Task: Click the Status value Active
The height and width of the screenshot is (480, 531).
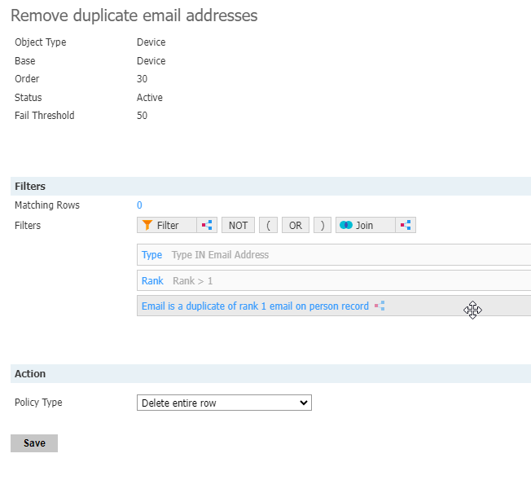Action: click(150, 98)
